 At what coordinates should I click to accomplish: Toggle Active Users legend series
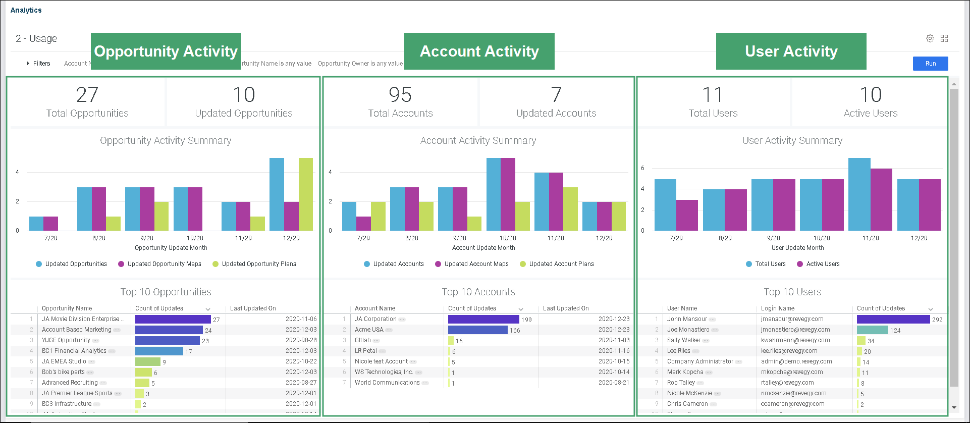pos(818,264)
